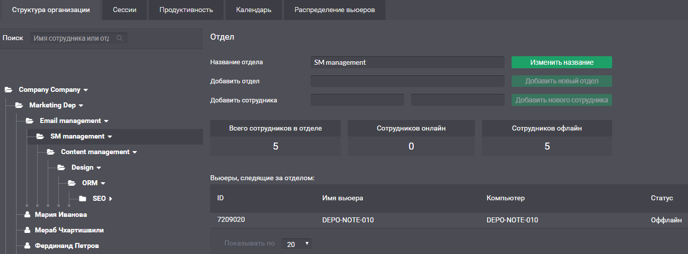Click the Добавить новый отдел button

point(561,81)
